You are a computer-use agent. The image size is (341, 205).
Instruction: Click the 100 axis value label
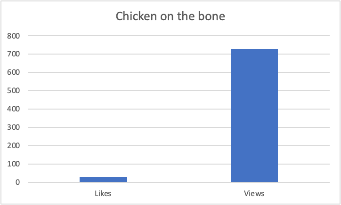point(13,164)
